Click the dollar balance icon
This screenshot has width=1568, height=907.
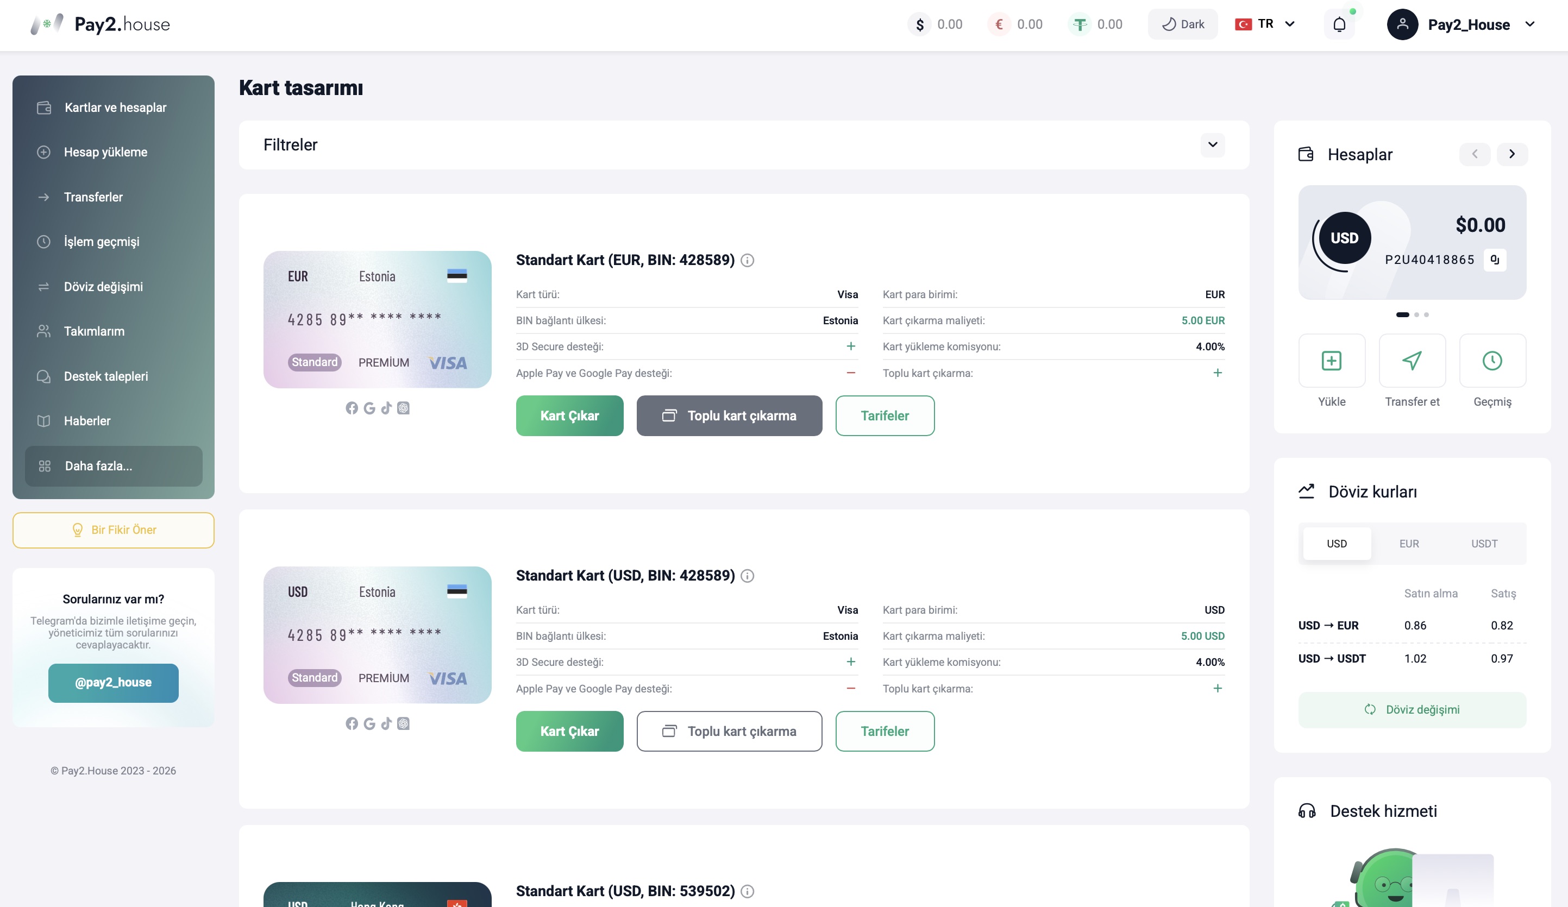pyautogui.click(x=920, y=24)
